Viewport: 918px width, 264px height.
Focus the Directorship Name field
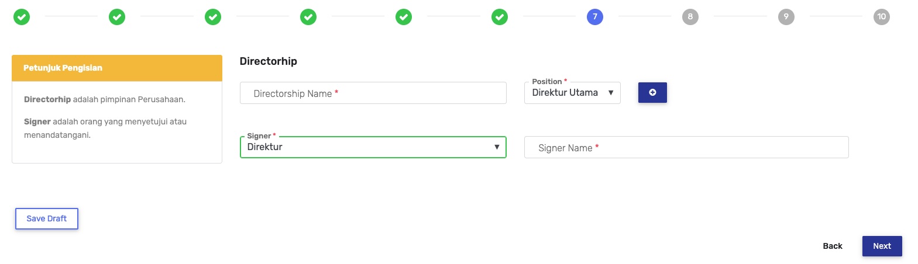(x=373, y=93)
